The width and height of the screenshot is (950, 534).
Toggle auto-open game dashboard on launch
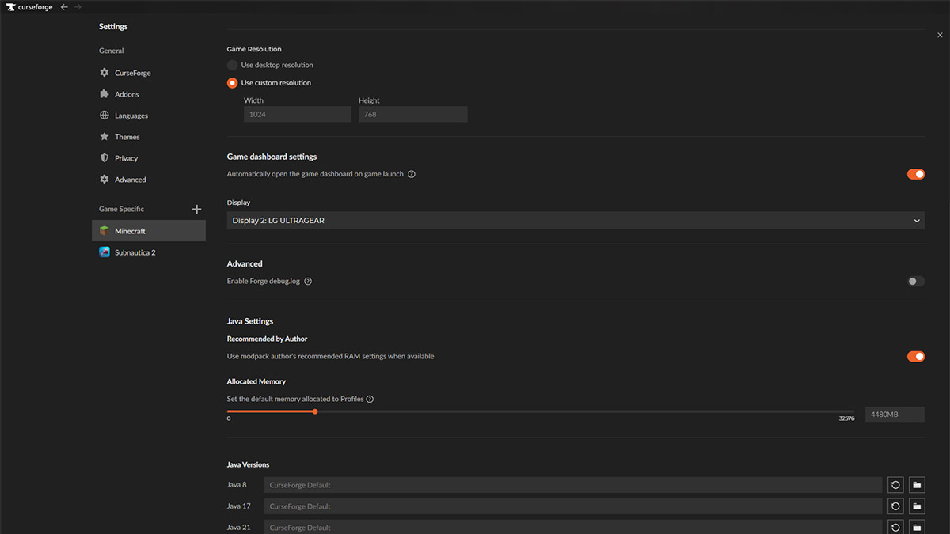coord(916,174)
